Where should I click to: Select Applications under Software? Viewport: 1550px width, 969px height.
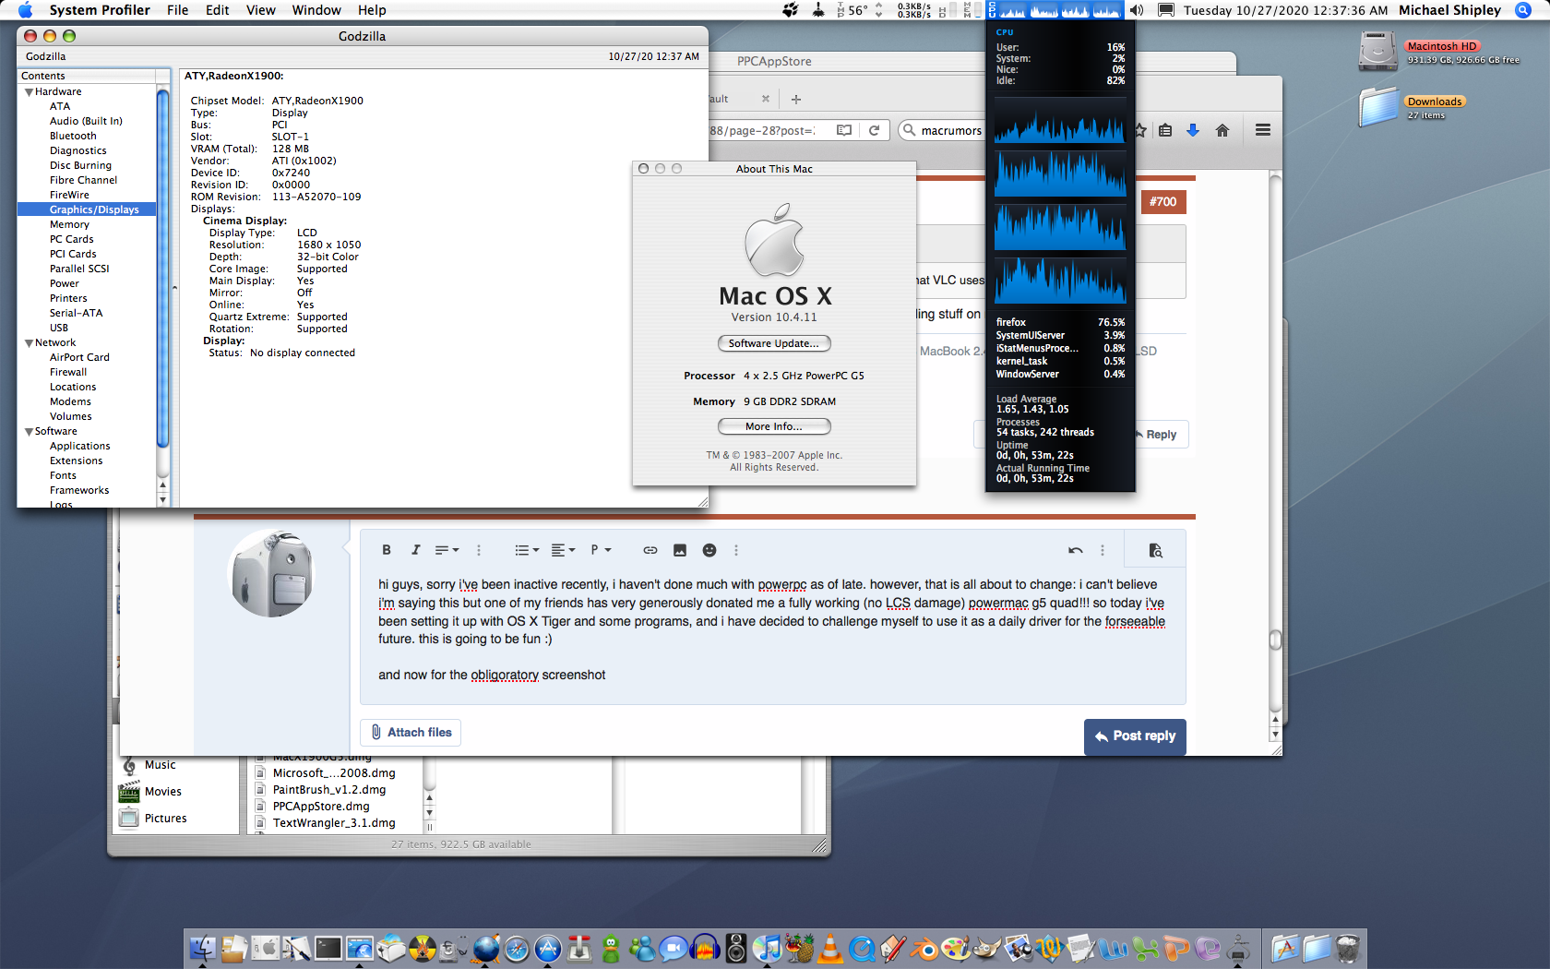click(x=80, y=447)
